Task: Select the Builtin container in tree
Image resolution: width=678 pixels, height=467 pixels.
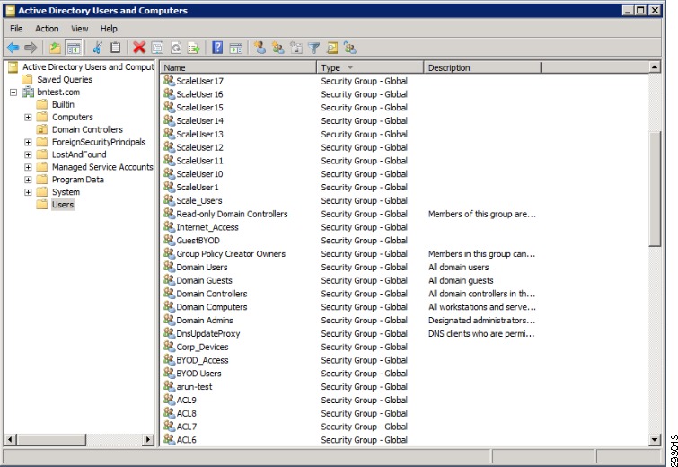Action: (x=63, y=104)
